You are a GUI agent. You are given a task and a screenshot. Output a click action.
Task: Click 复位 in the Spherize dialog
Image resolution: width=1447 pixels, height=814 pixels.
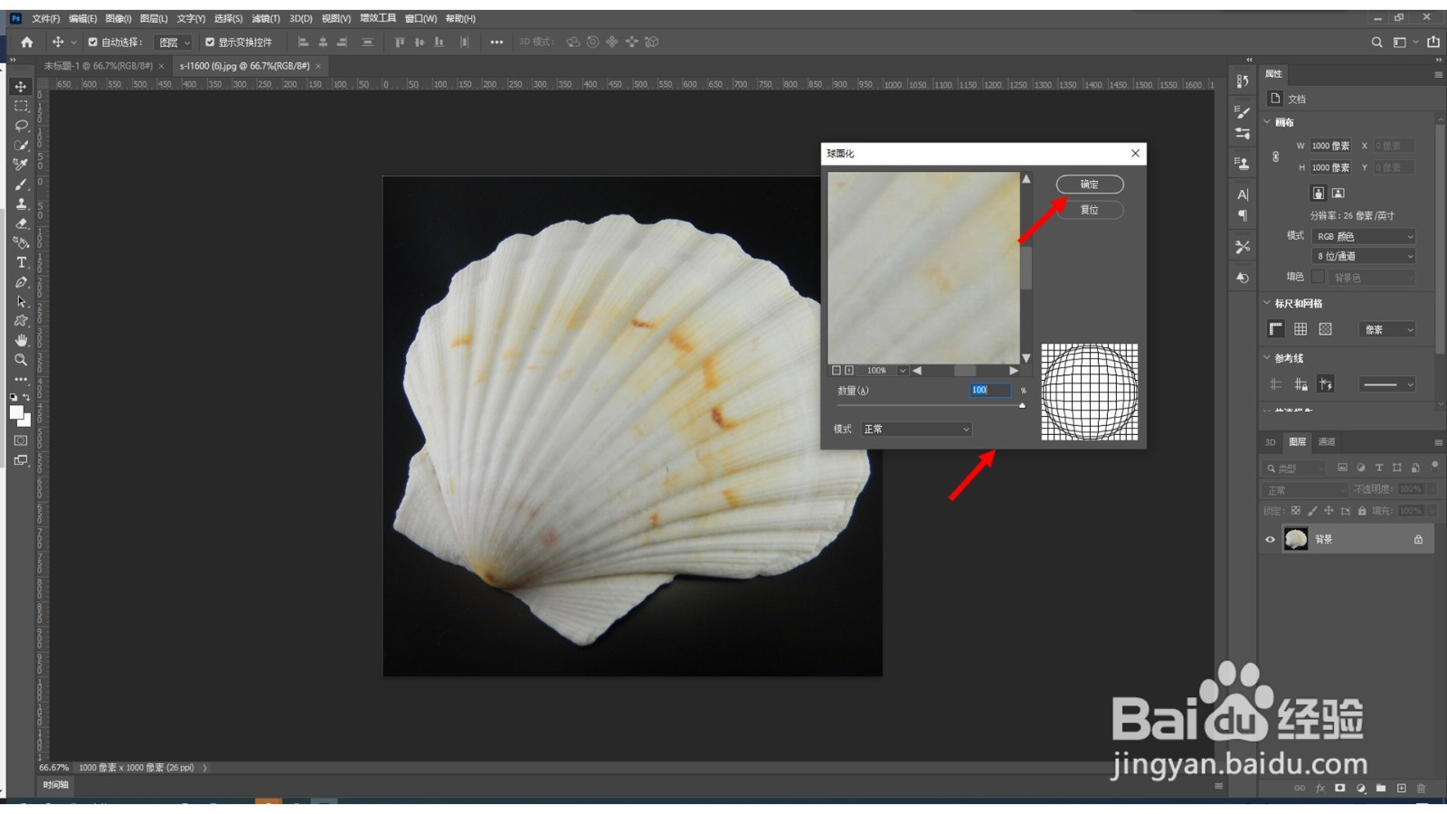tap(1090, 210)
